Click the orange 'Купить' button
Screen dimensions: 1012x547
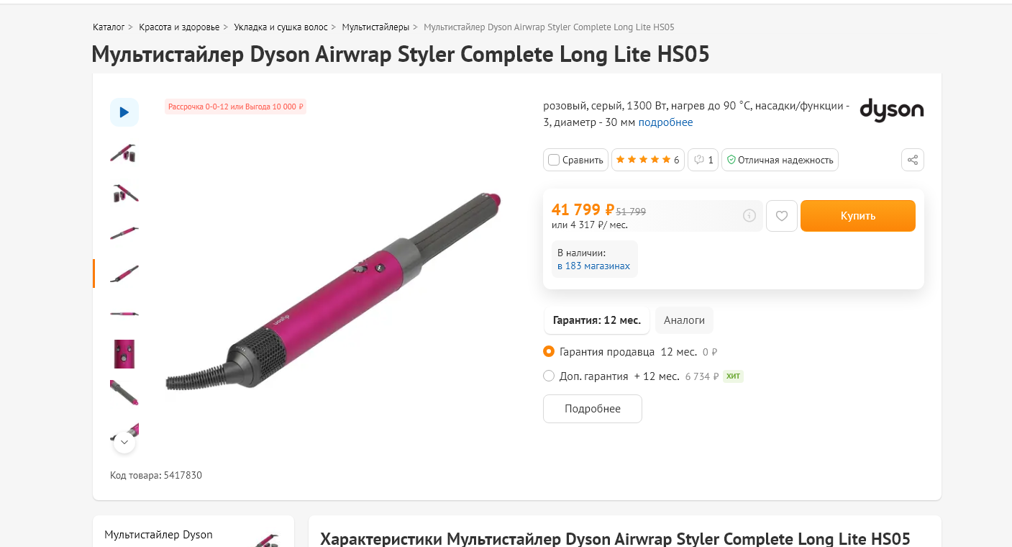pyautogui.click(x=857, y=216)
